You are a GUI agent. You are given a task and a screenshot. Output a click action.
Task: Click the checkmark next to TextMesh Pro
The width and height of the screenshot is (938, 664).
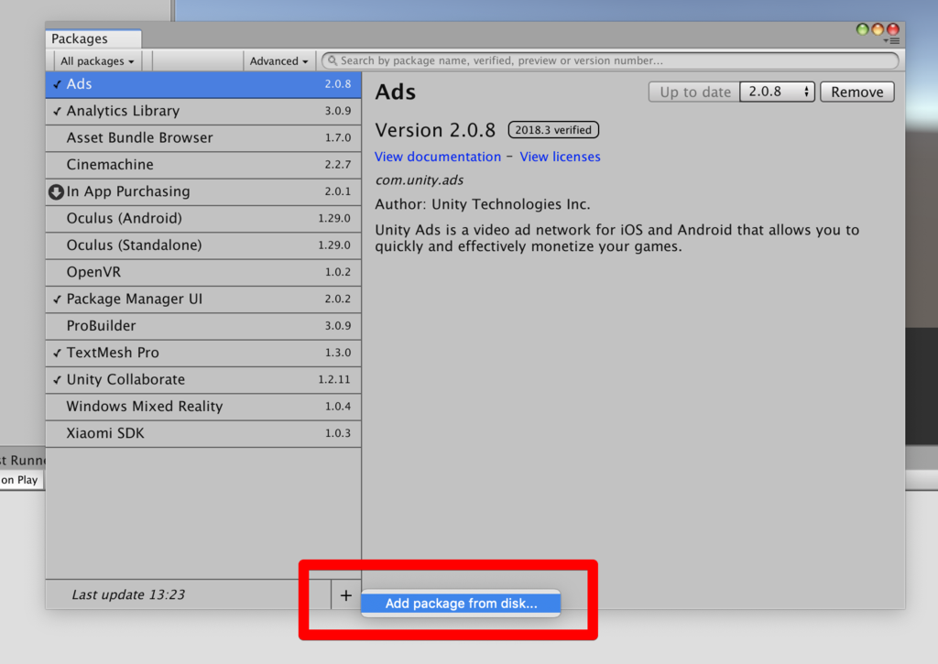pyautogui.click(x=58, y=353)
